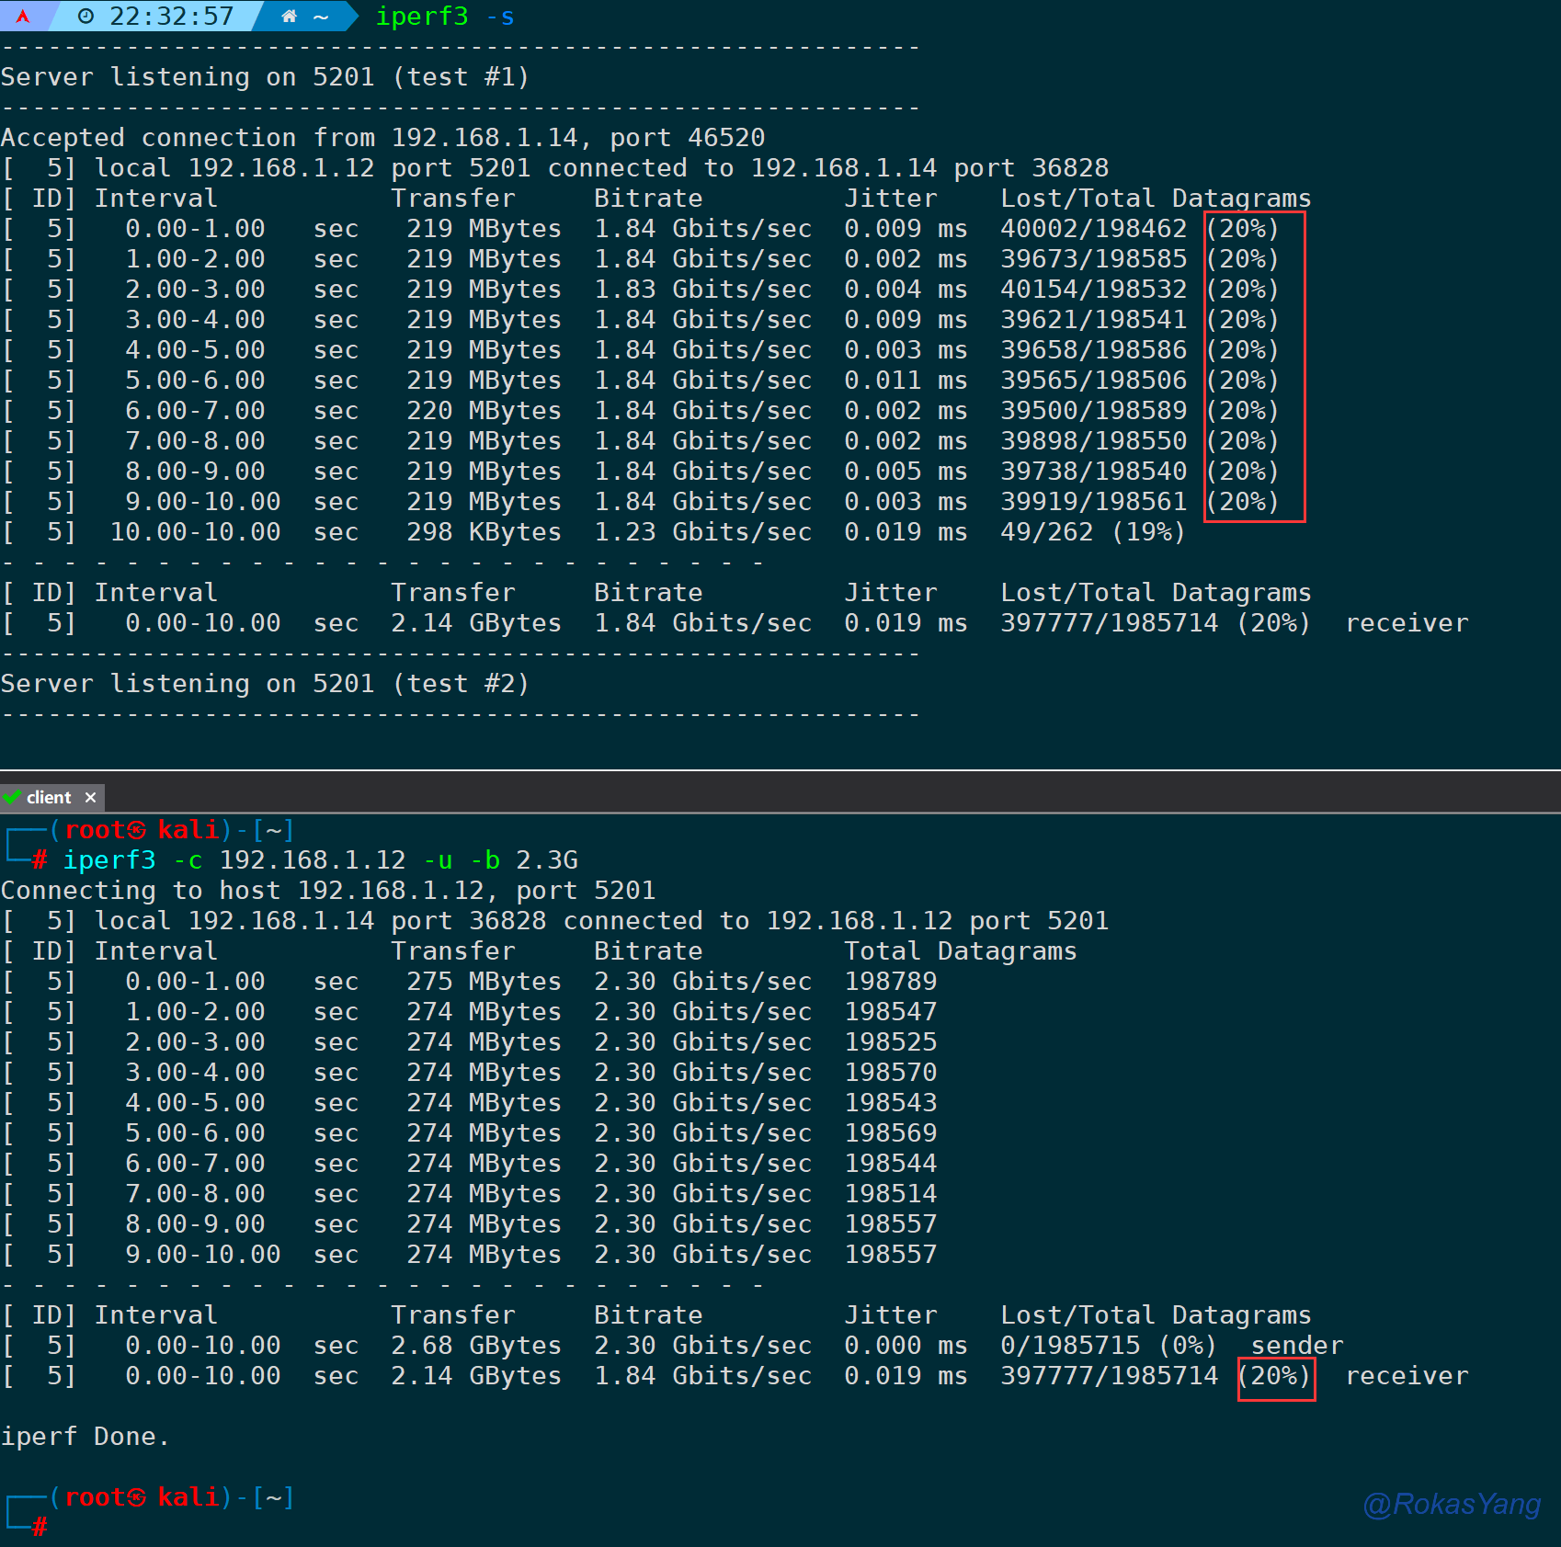Click the tilde directory segment in the top prompt
Screen dimensions: 1561x1547
click(x=321, y=17)
